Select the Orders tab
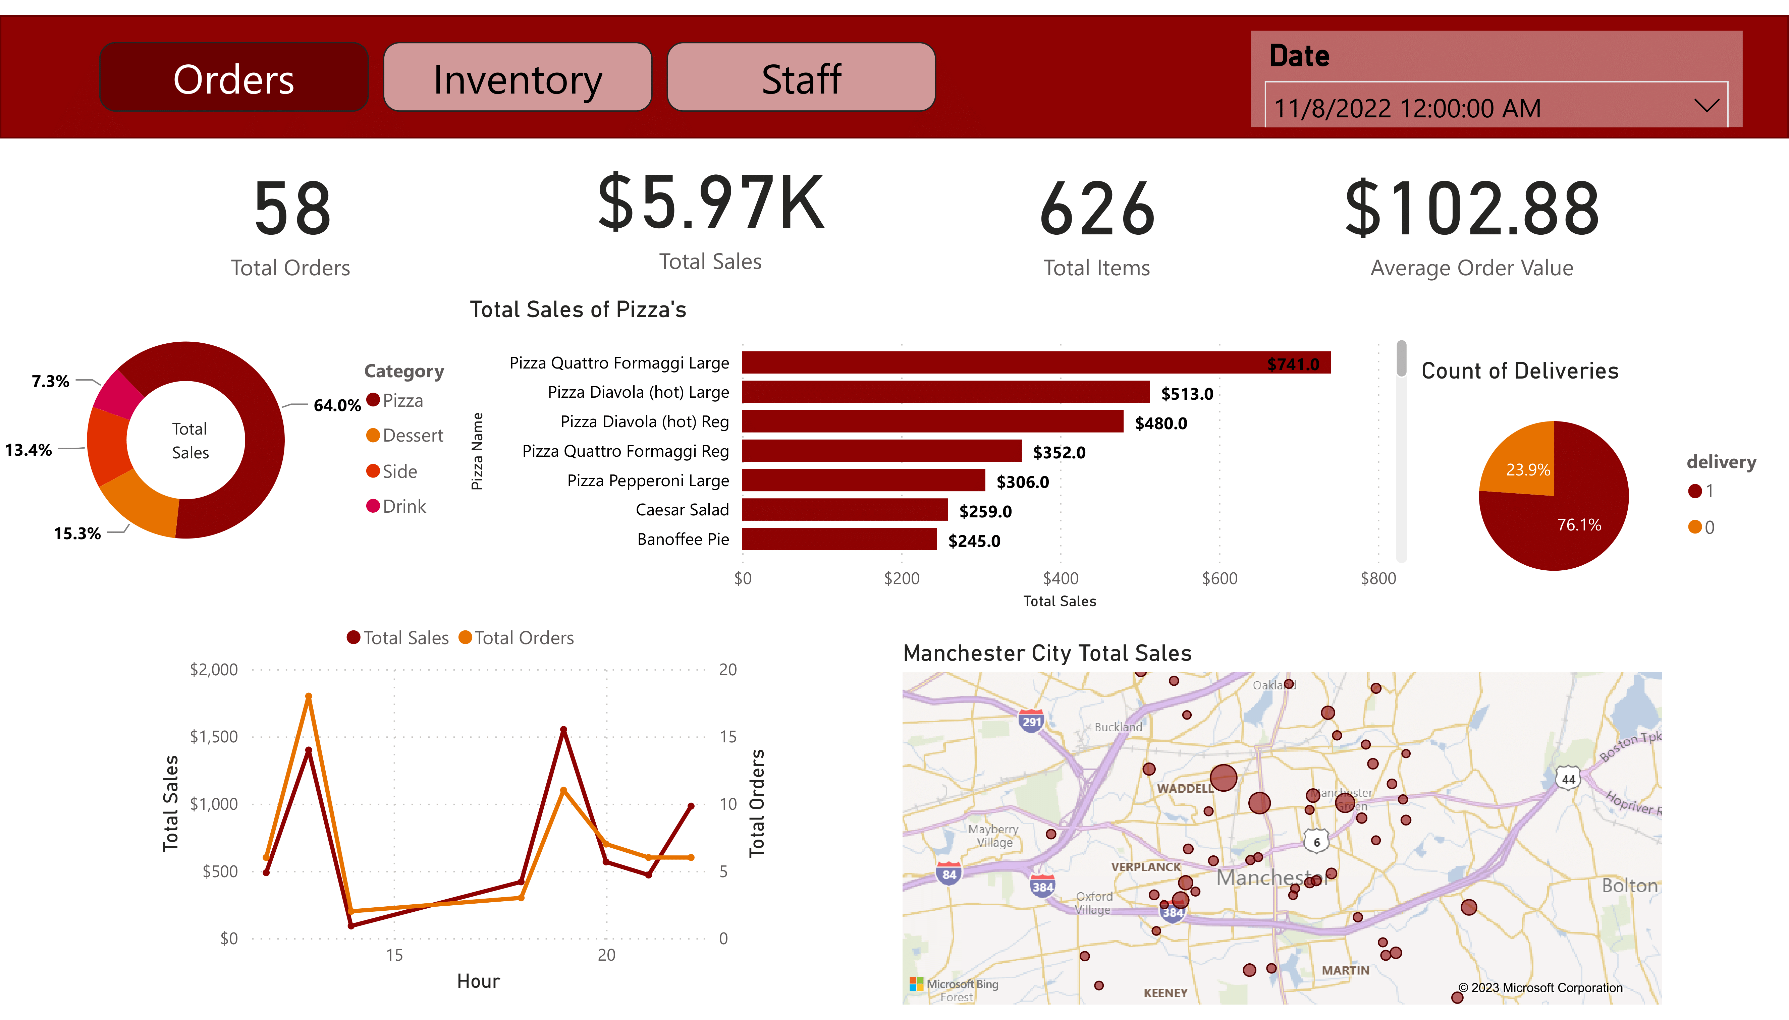This screenshot has width=1789, height=1020. point(233,78)
